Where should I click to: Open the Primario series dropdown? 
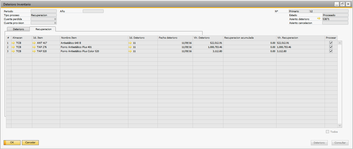coord(299,11)
